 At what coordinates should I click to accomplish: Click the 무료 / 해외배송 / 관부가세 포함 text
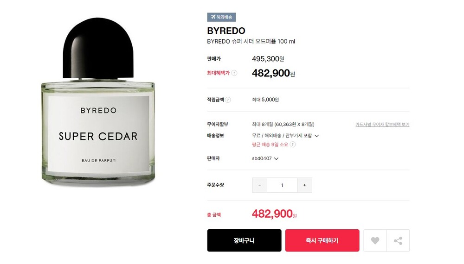coord(282,136)
